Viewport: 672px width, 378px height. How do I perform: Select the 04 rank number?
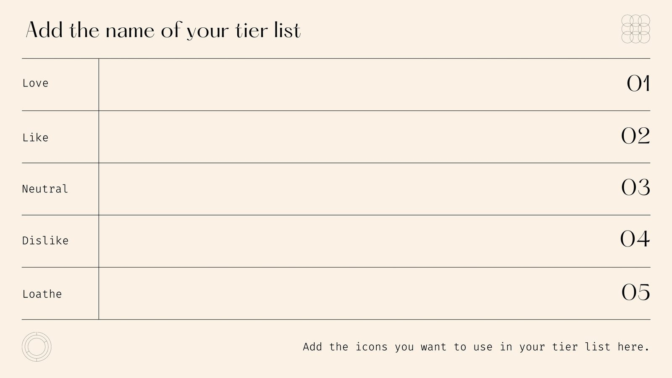point(635,239)
